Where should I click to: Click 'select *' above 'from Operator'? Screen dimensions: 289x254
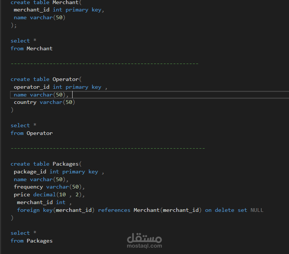[23, 125]
